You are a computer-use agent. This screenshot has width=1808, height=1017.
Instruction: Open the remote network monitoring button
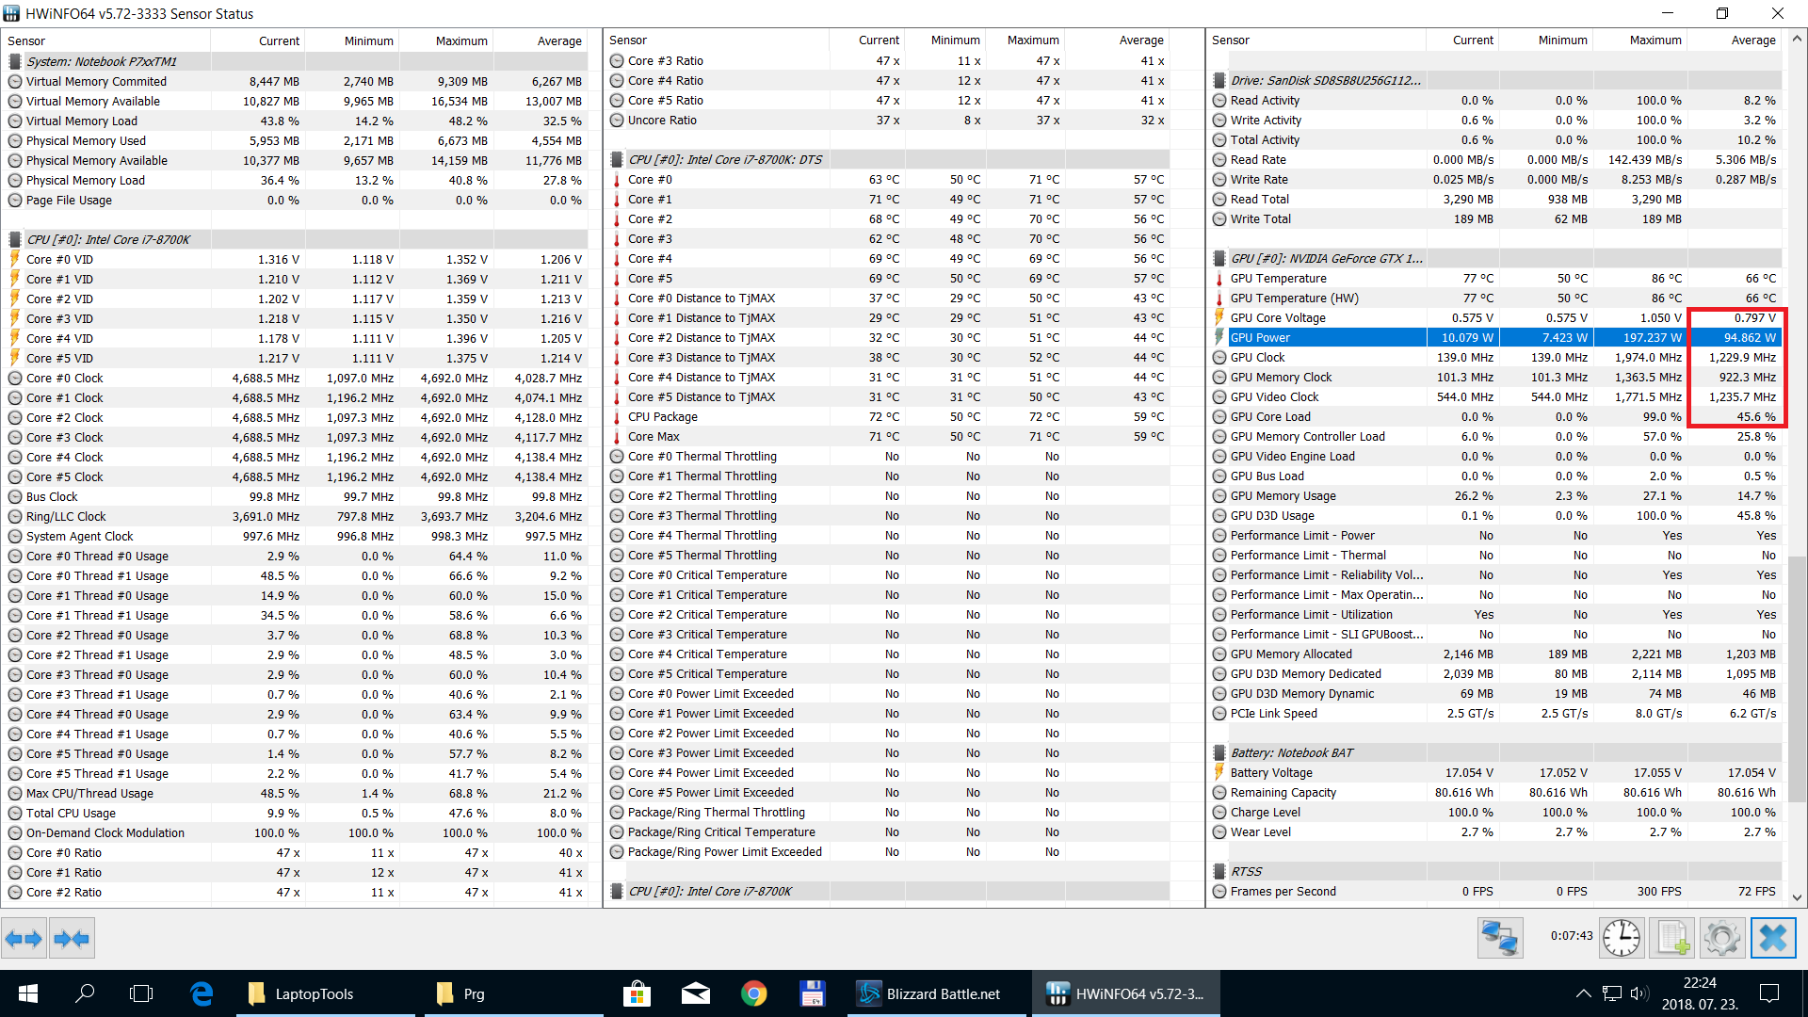[x=1499, y=938]
